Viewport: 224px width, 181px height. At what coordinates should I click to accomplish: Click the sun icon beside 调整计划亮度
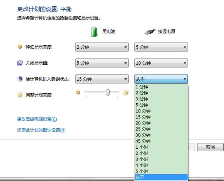(20, 95)
